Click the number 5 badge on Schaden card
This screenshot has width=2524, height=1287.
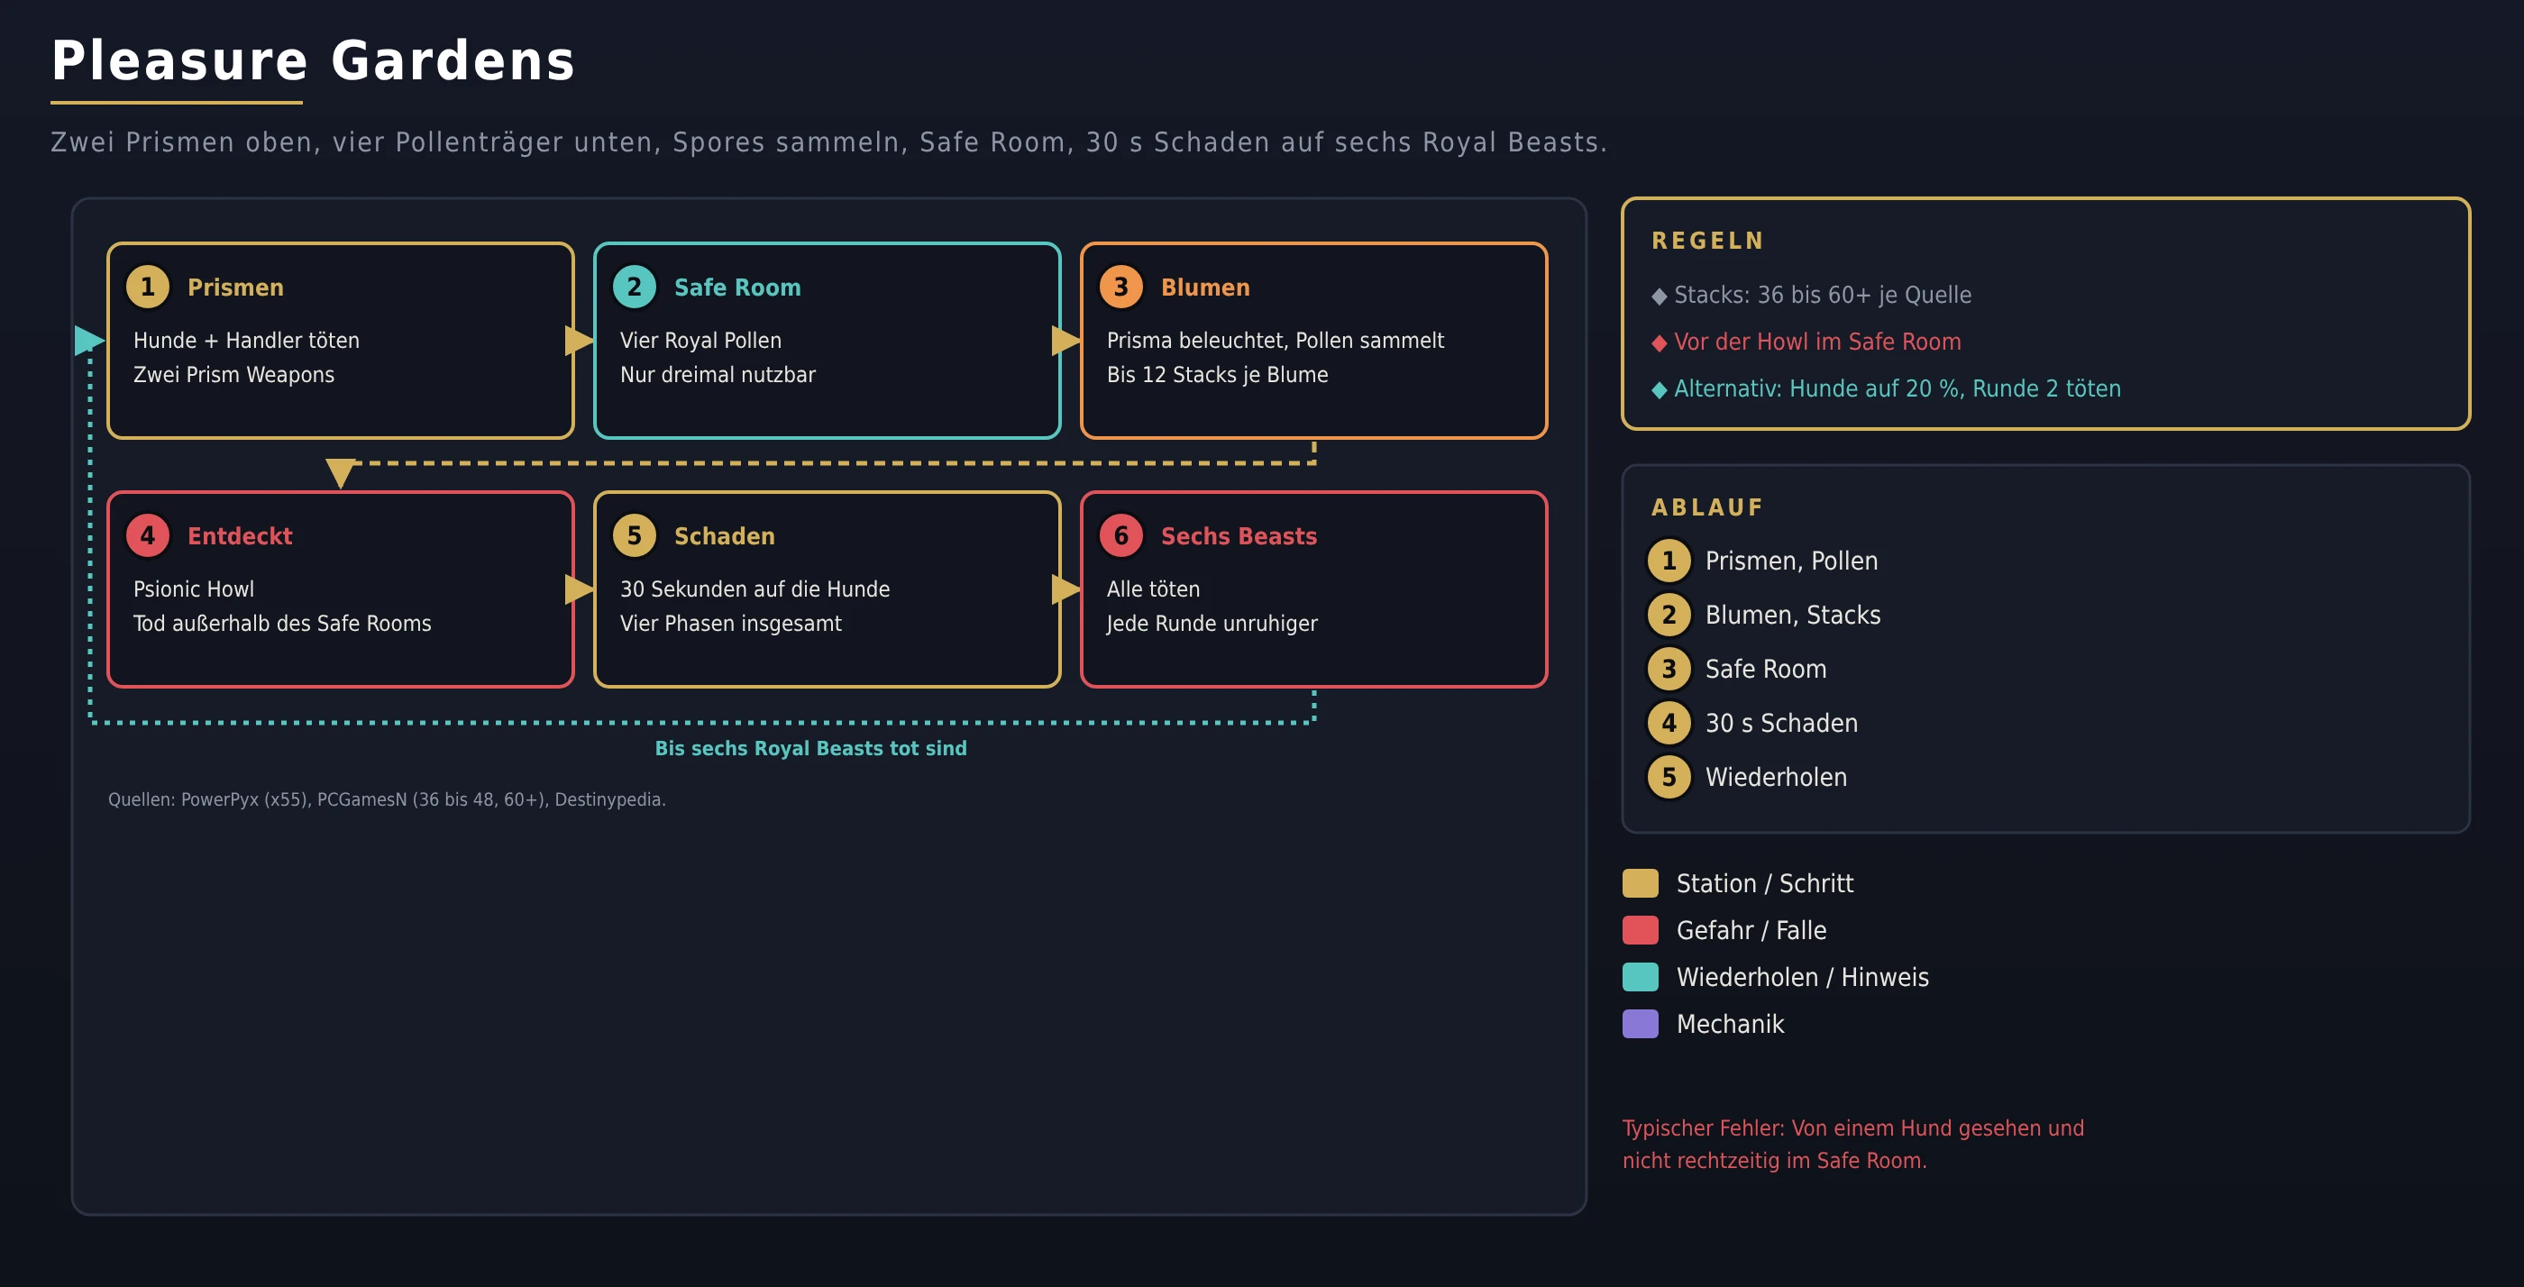(x=634, y=535)
